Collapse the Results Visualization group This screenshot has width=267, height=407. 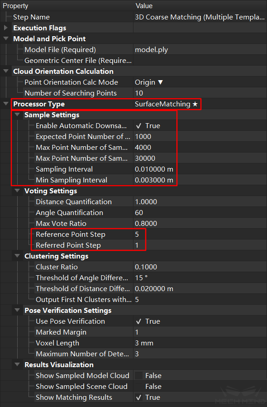click(x=17, y=364)
